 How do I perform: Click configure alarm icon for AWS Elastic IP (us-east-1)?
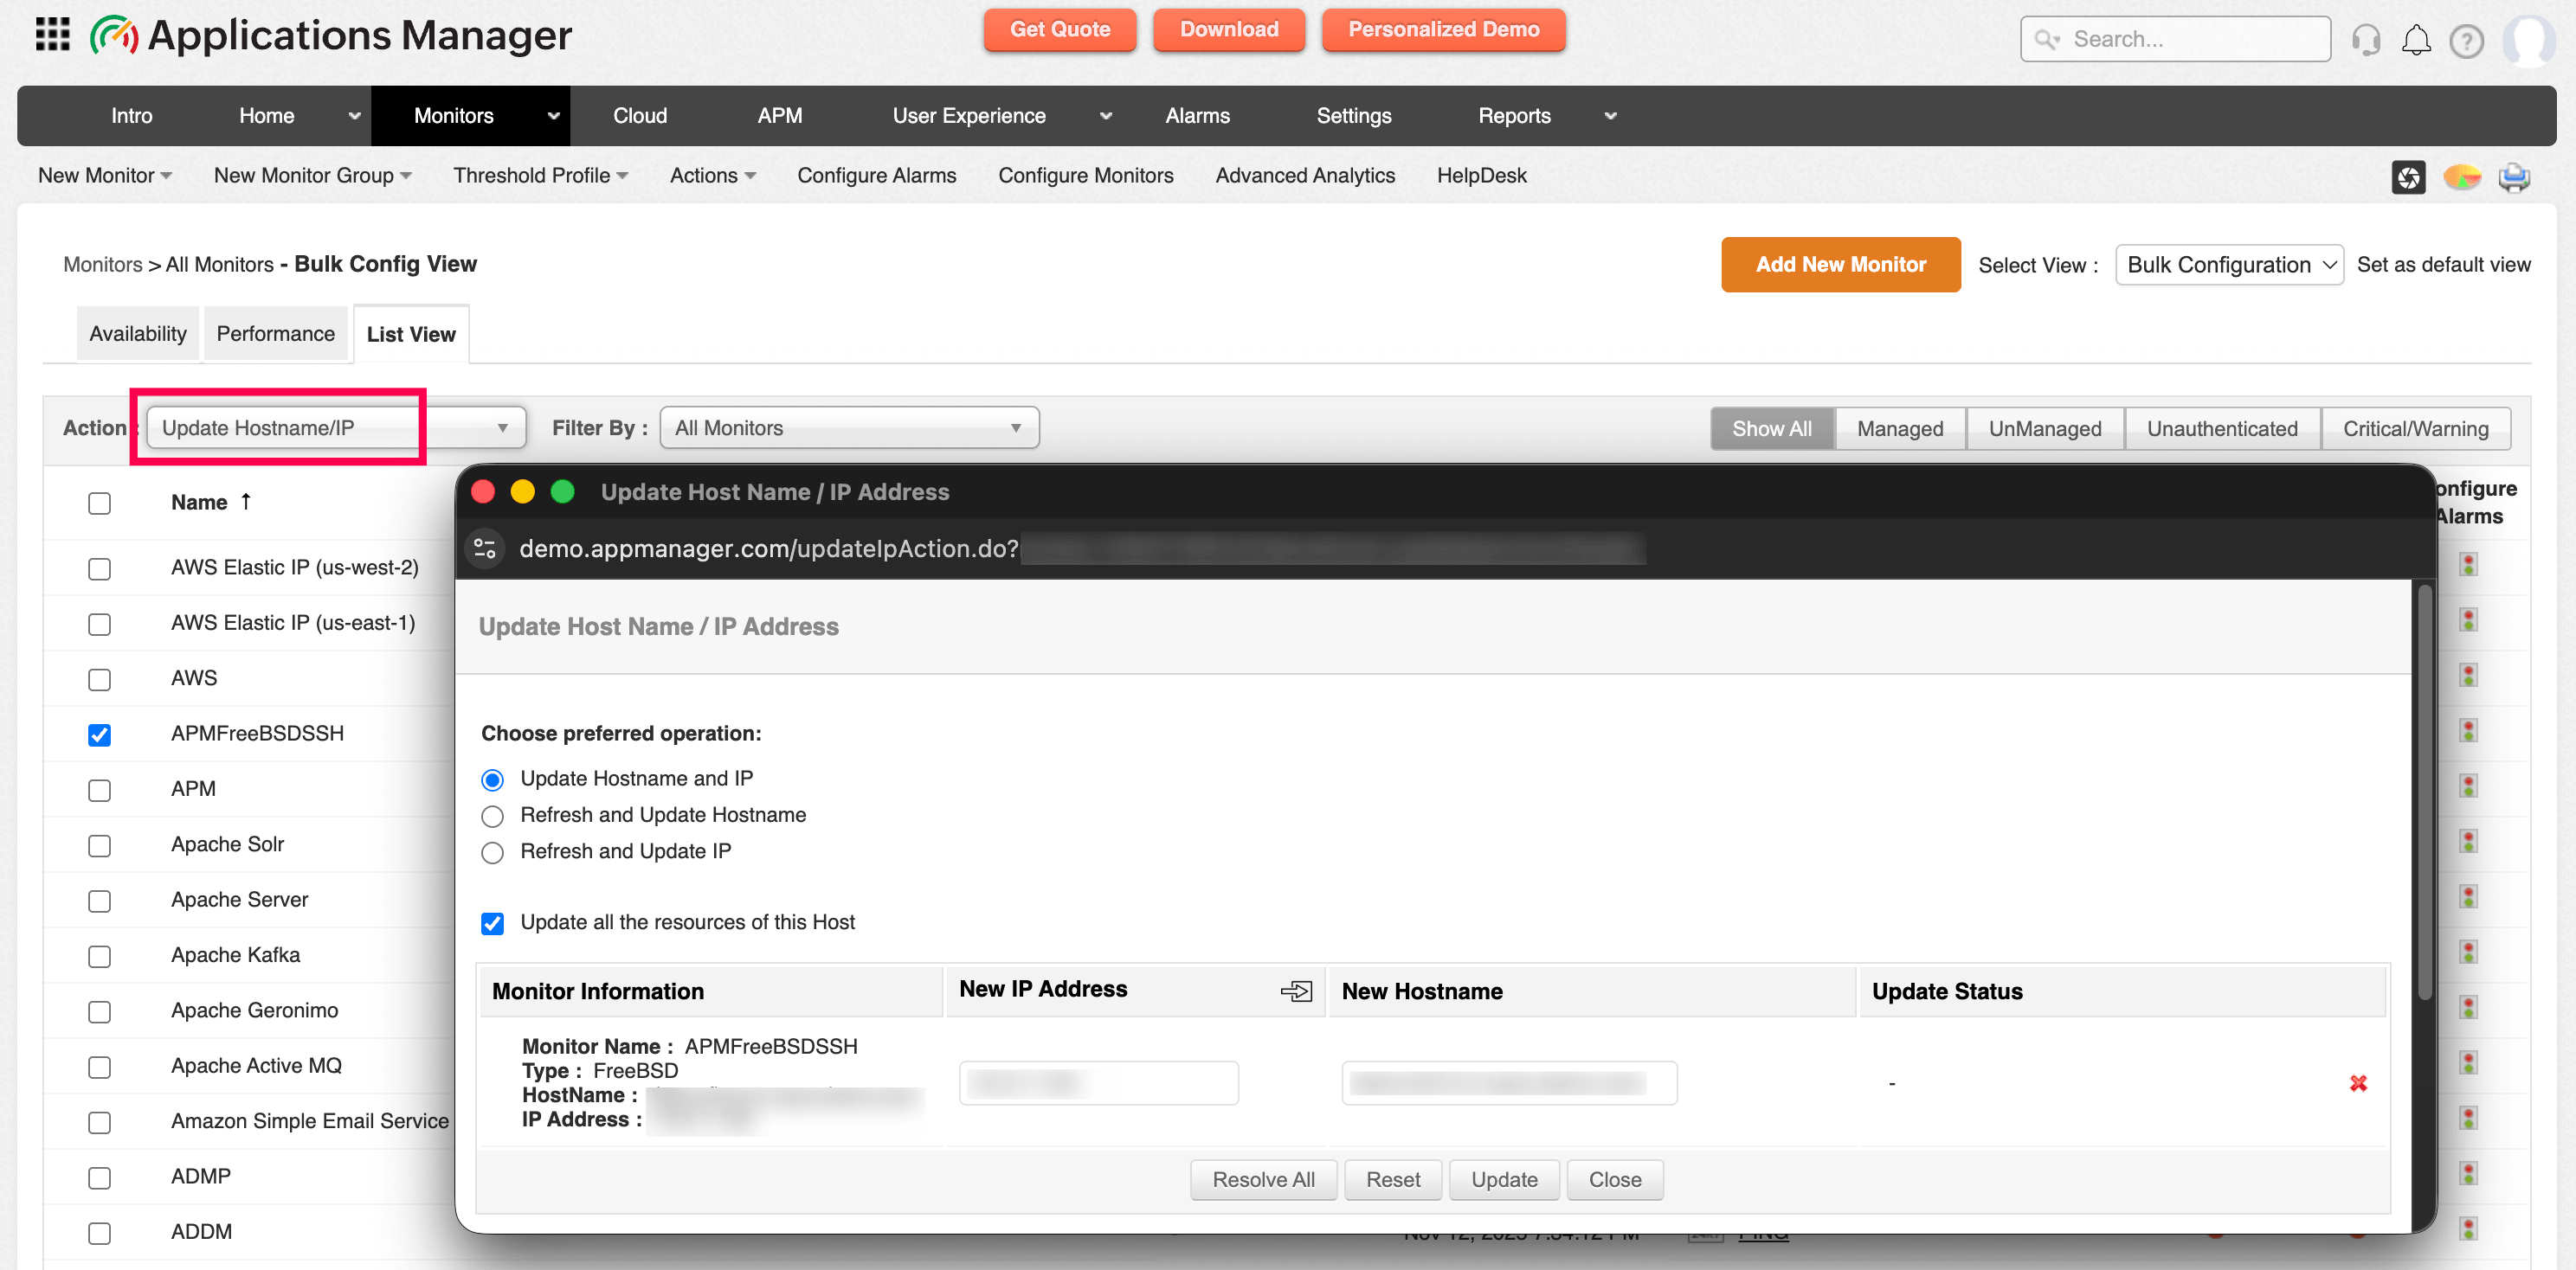[2468, 620]
